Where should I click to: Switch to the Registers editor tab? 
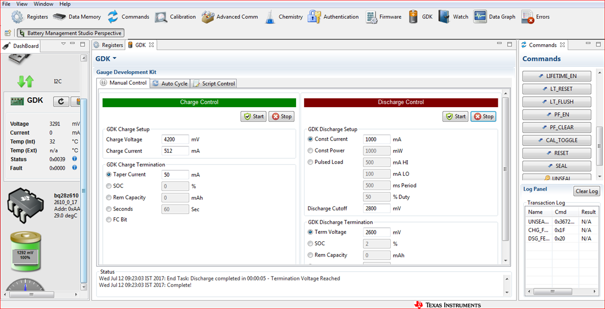108,45
